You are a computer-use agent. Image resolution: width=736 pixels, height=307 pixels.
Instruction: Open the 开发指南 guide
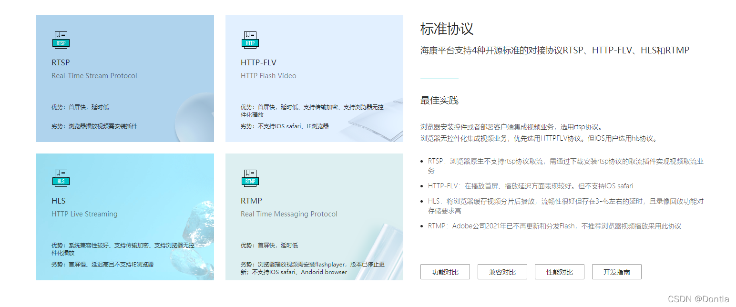(616, 272)
